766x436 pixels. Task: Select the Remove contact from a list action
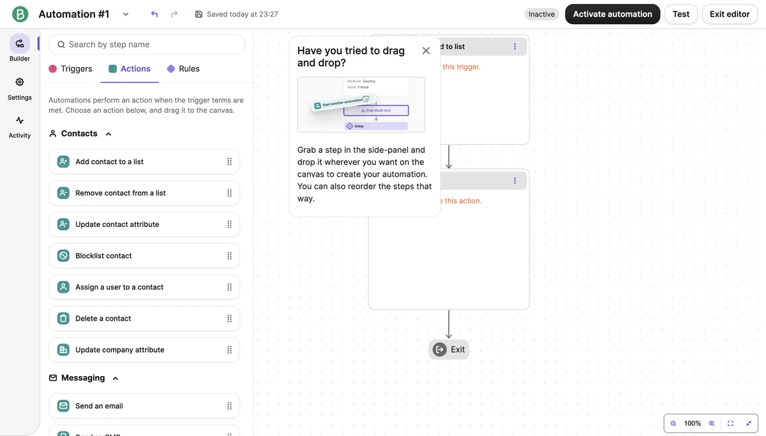pyautogui.click(x=144, y=193)
